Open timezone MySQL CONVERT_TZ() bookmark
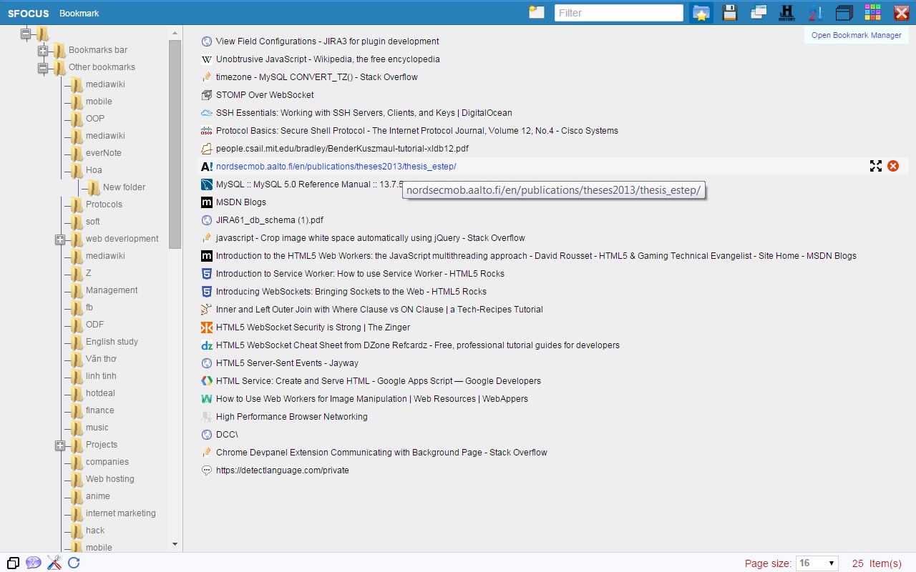 point(317,77)
